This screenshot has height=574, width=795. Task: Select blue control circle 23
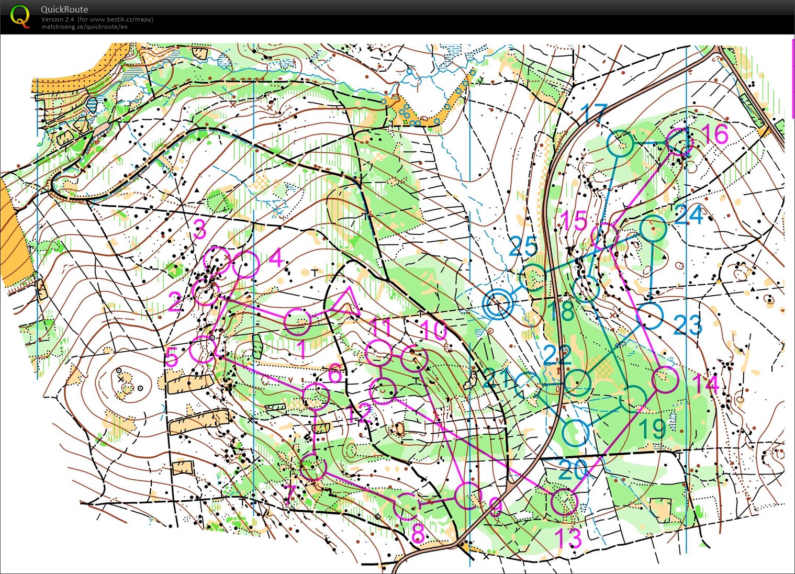click(x=650, y=316)
